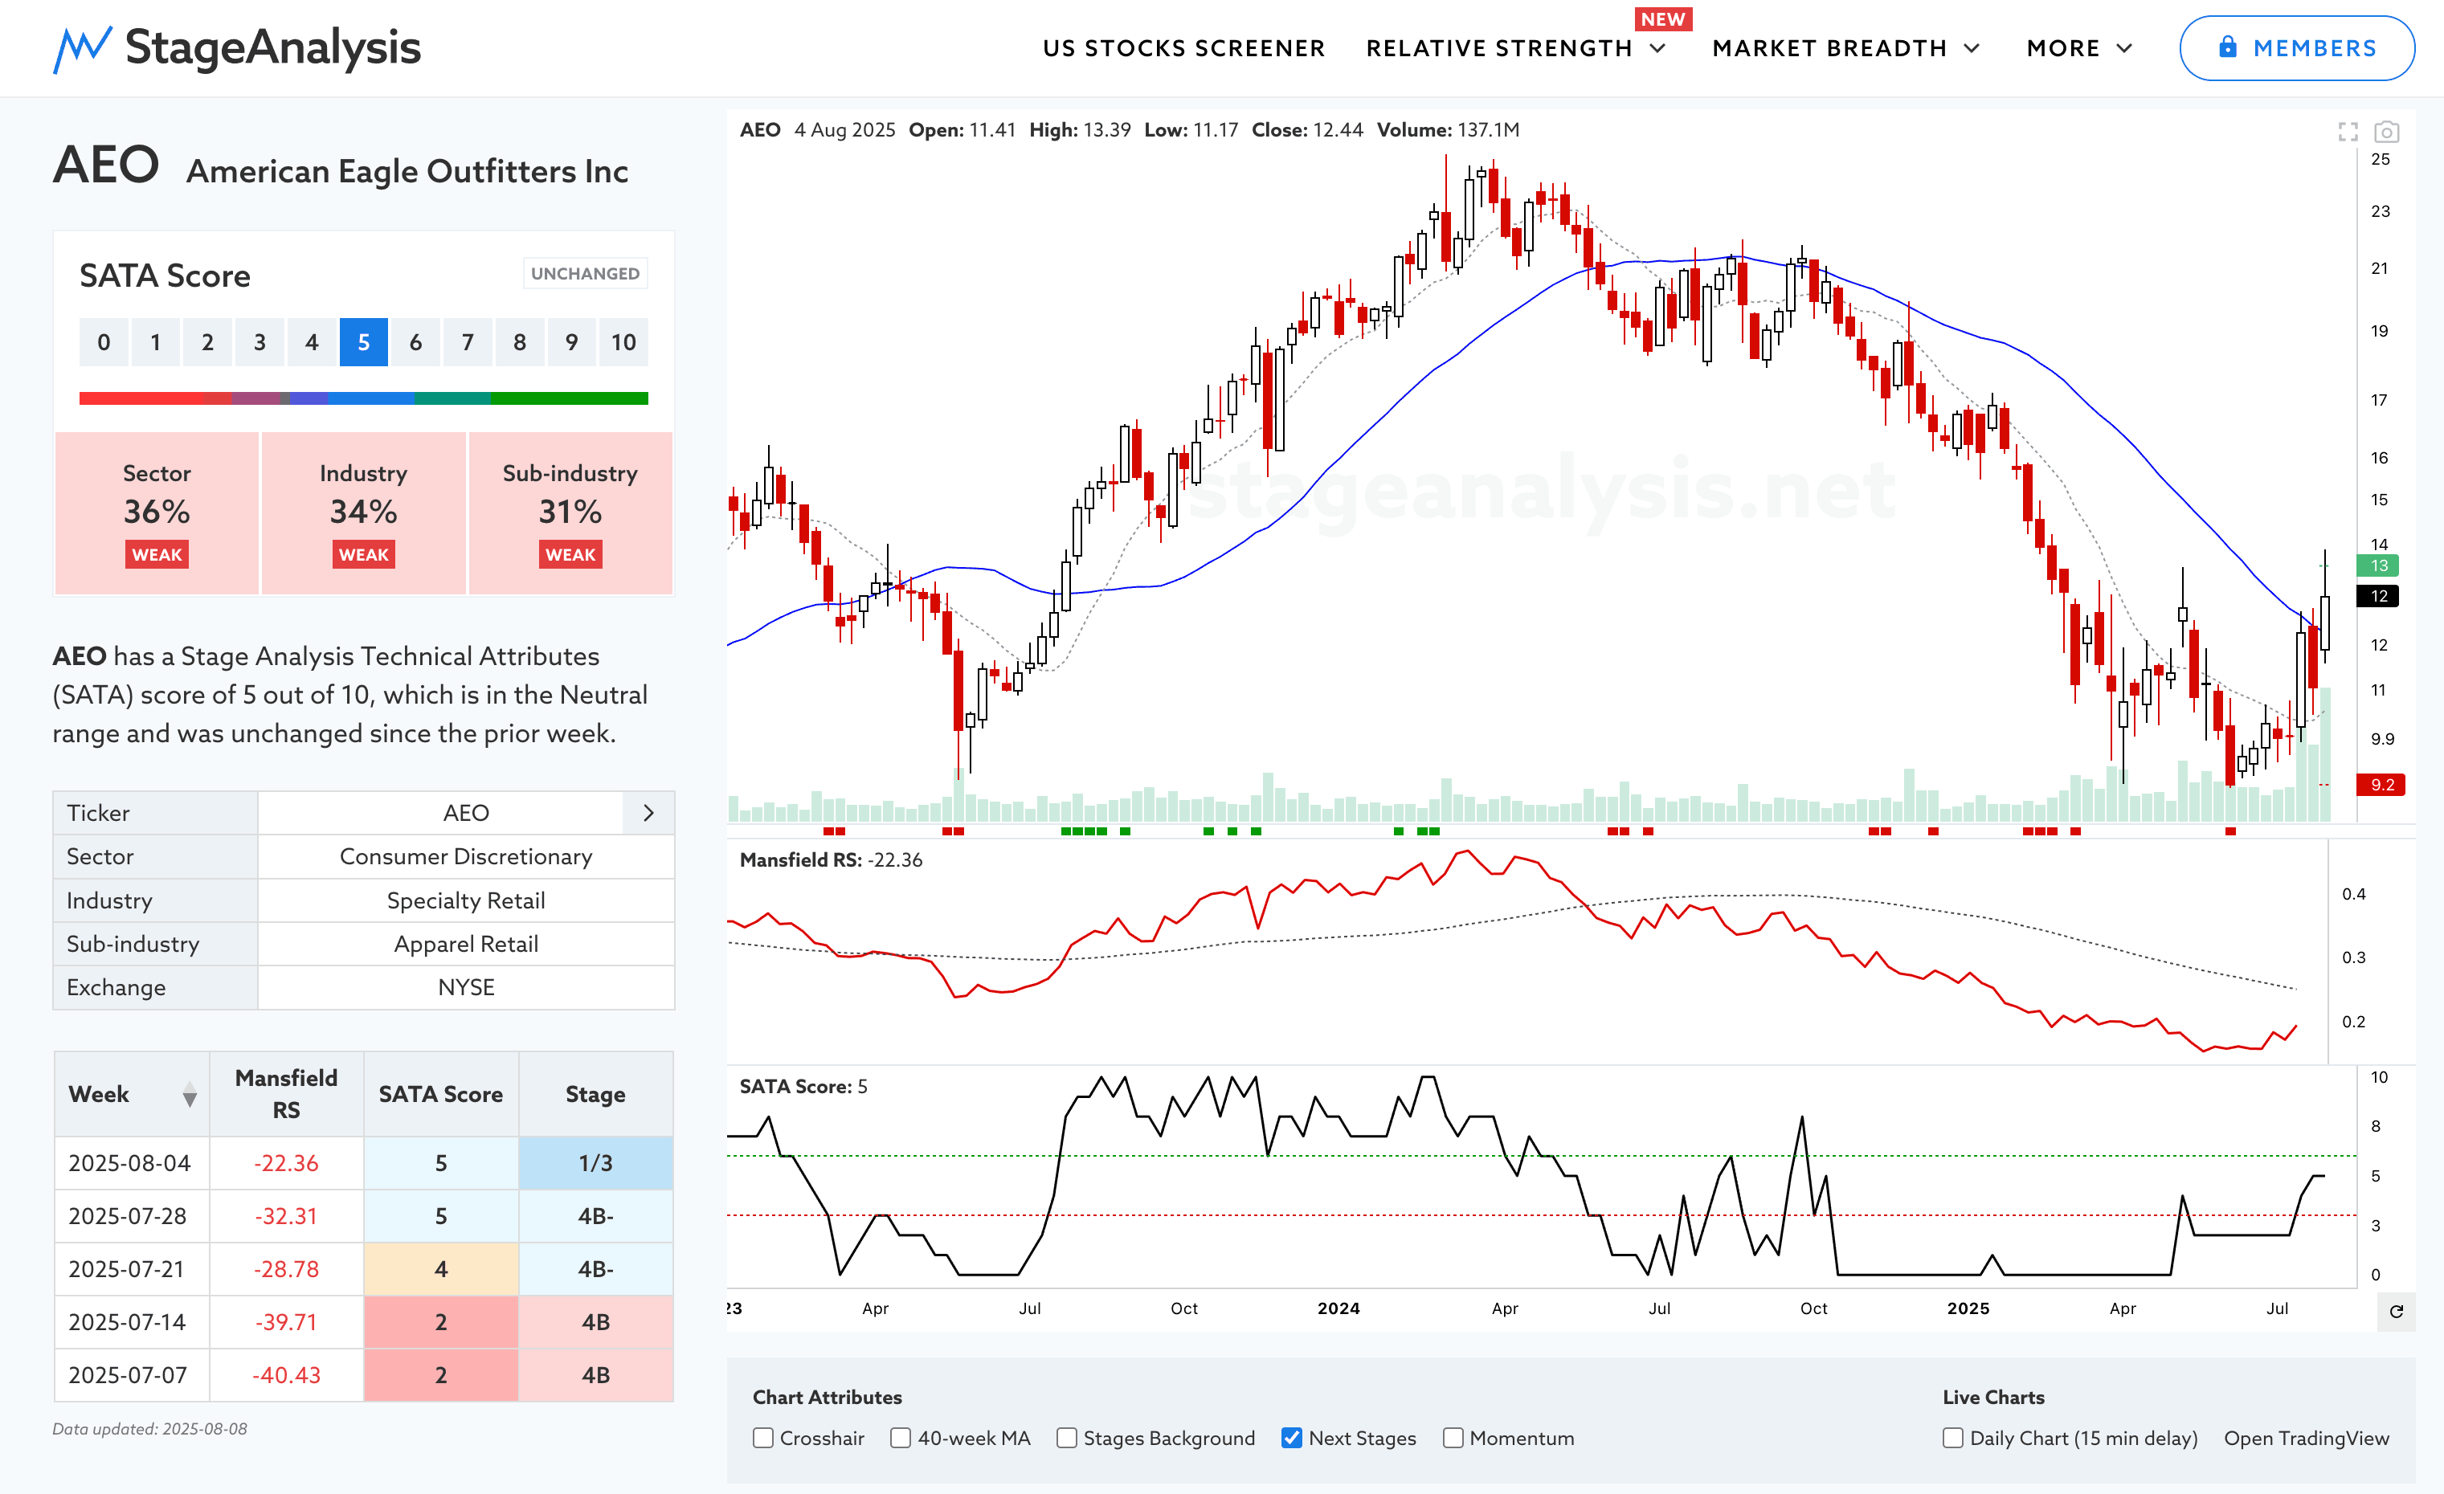Select SATA score box 10
The image size is (2444, 1494).
(623, 342)
